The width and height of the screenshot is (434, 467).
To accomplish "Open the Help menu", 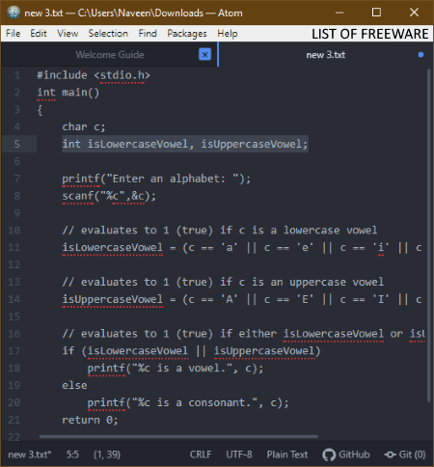I will coord(228,34).
